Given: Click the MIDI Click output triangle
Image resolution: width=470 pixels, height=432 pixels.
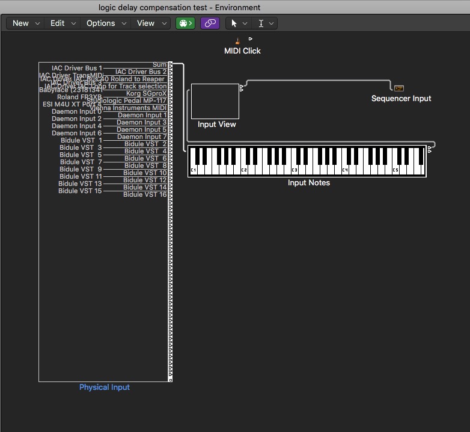Looking at the screenshot, I should [x=251, y=39].
